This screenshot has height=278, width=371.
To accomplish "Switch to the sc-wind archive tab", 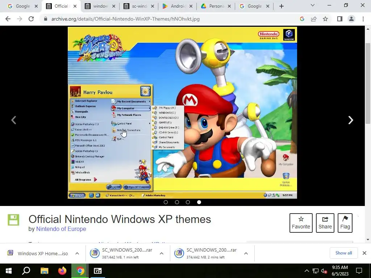I will (x=139, y=6).
